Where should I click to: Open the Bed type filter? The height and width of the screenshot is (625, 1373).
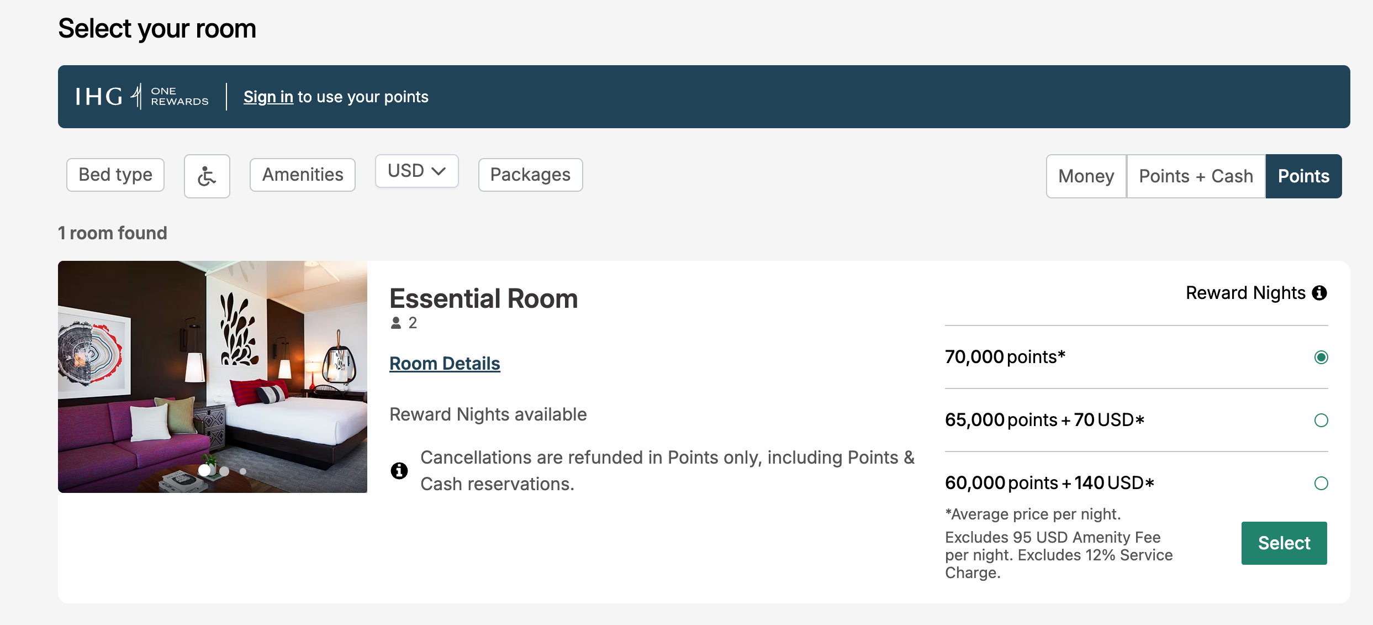pyautogui.click(x=115, y=175)
